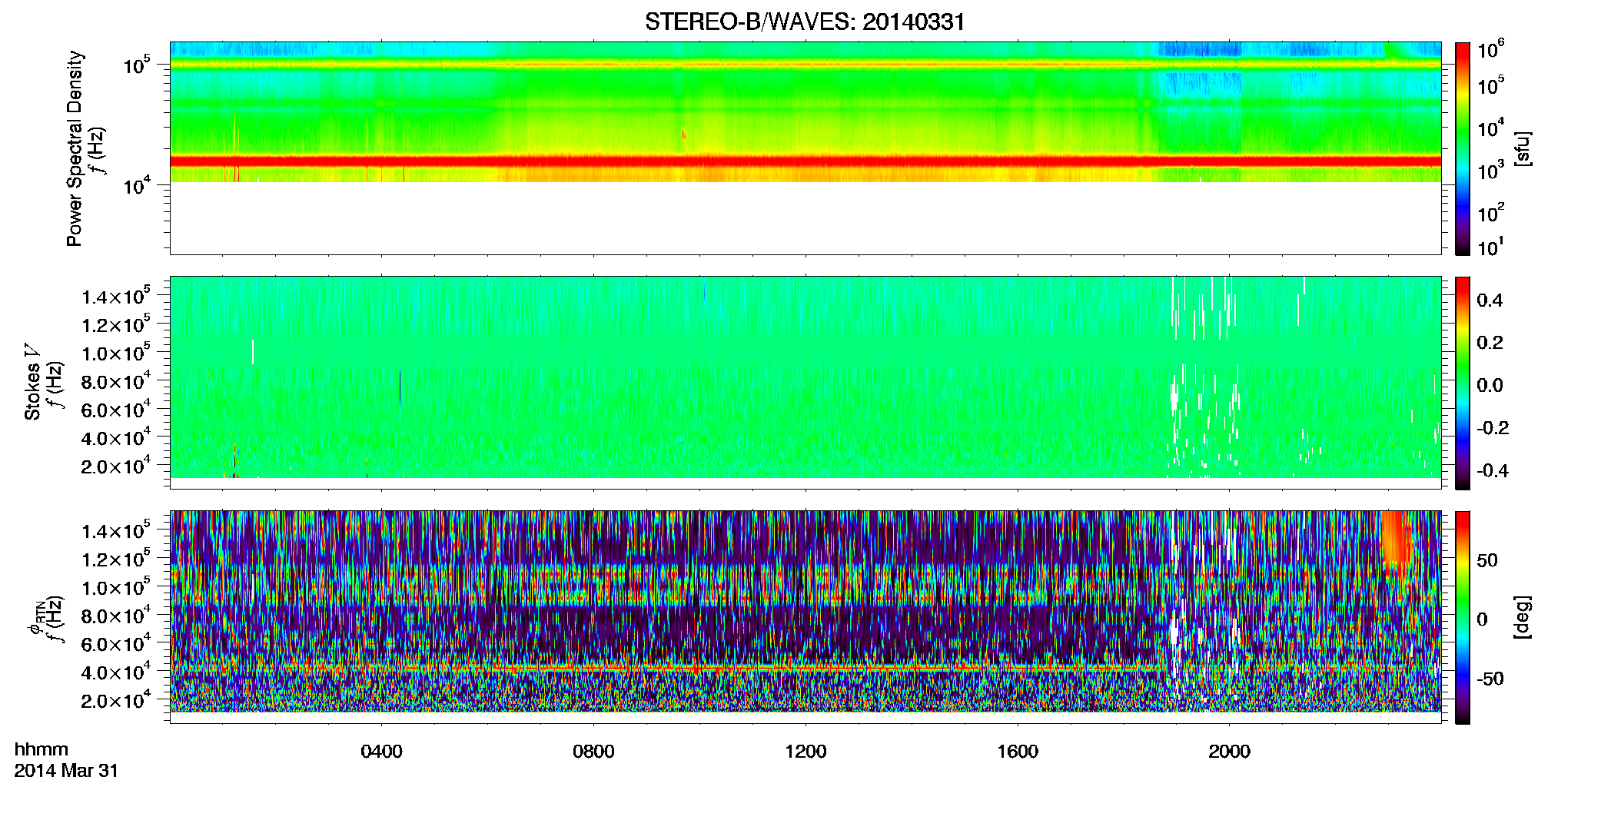Click the phi RTN degrees color bar
This screenshot has height=830, width=1611.
[x=1463, y=617]
